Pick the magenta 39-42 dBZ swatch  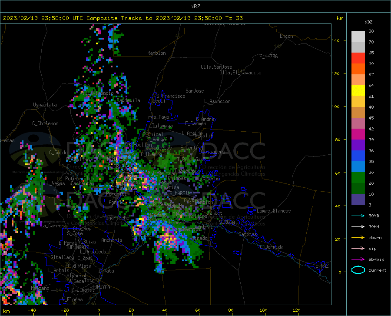tap(358, 134)
